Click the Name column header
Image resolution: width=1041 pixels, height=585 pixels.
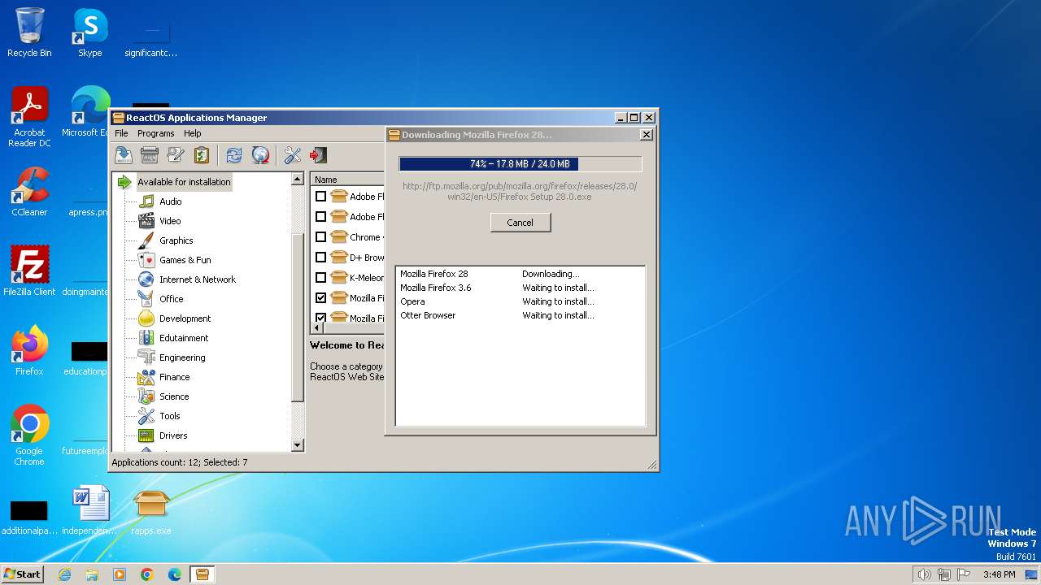point(348,180)
